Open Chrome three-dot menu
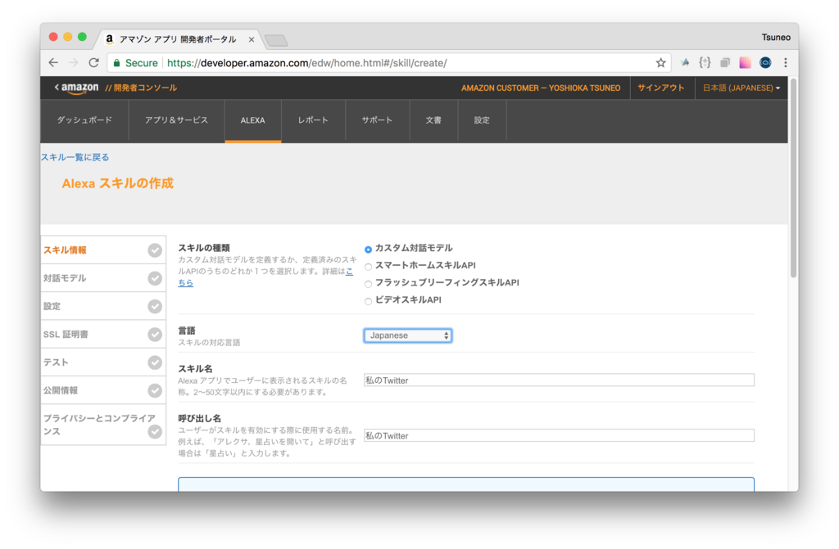 (x=786, y=62)
